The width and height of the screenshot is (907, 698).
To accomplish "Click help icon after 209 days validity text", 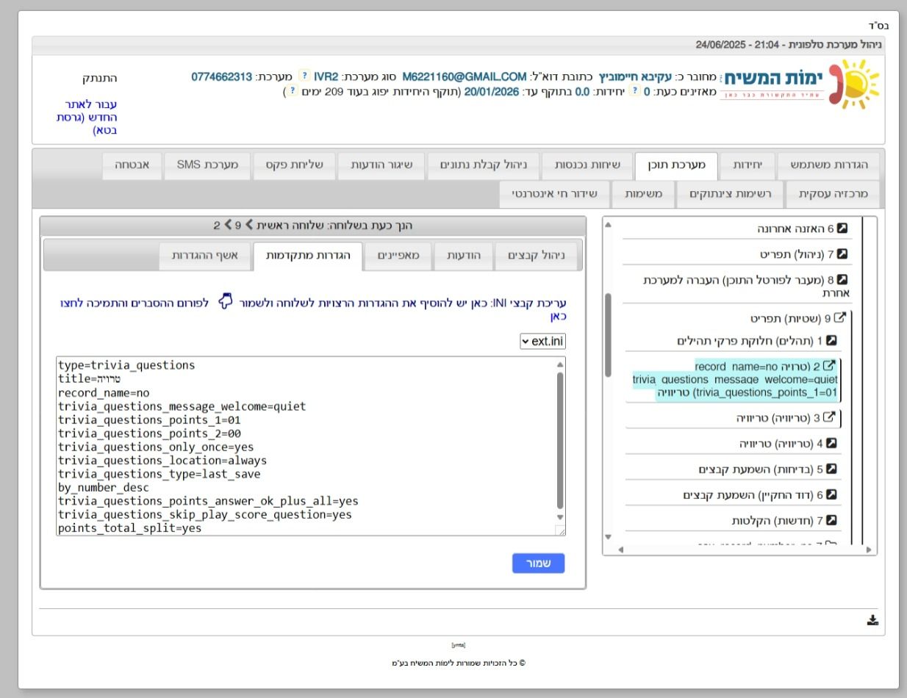I will coord(293,91).
